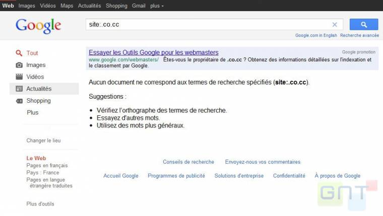Click the Google logo
This screenshot has height=216, width=383.
click(38, 26)
